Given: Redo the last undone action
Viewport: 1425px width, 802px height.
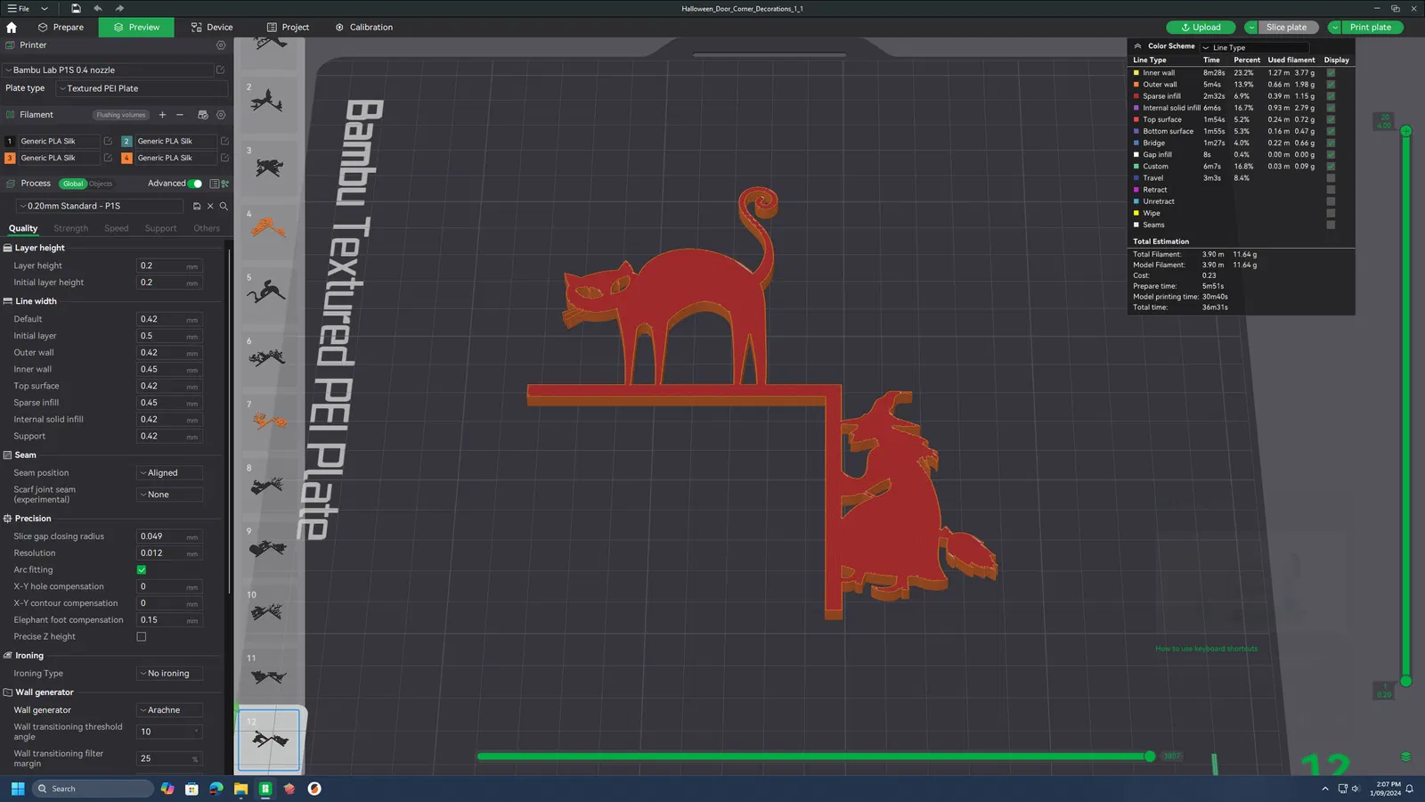Looking at the screenshot, I should click(x=119, y=9).
